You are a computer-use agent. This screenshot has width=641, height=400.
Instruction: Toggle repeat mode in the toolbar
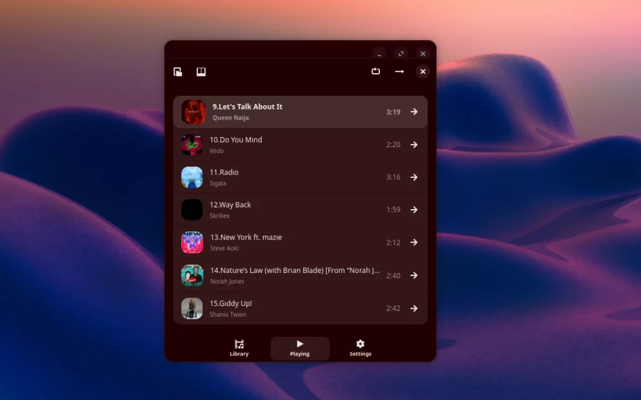point(376,71)
